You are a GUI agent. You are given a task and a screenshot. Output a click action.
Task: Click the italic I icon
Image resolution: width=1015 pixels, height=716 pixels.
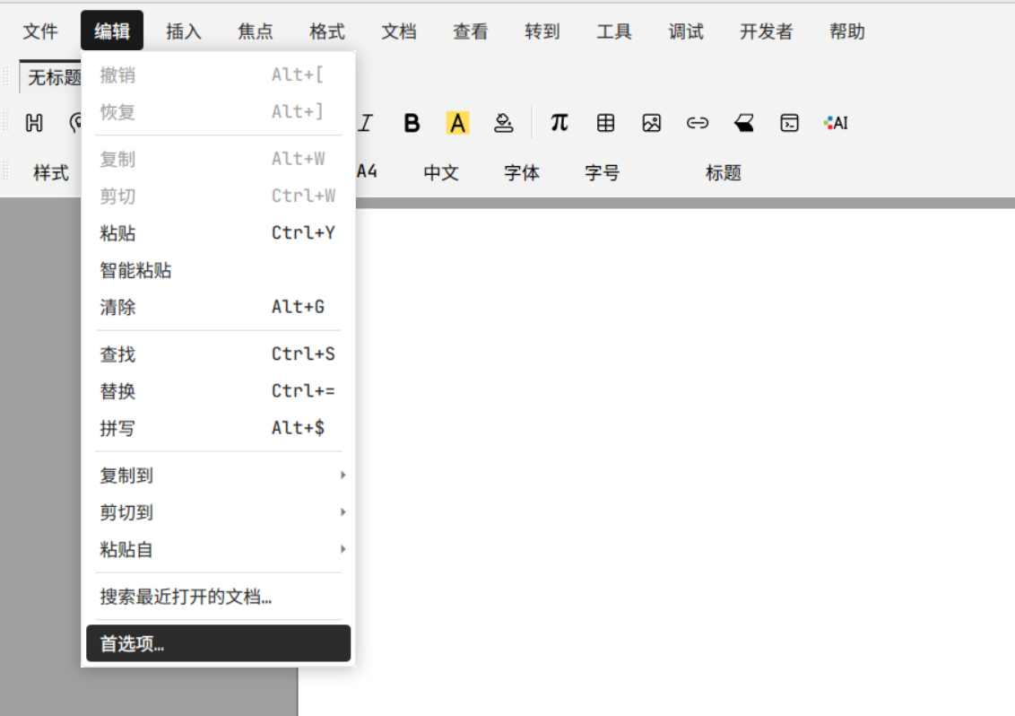pyautogui.click(x=365, y=124)
